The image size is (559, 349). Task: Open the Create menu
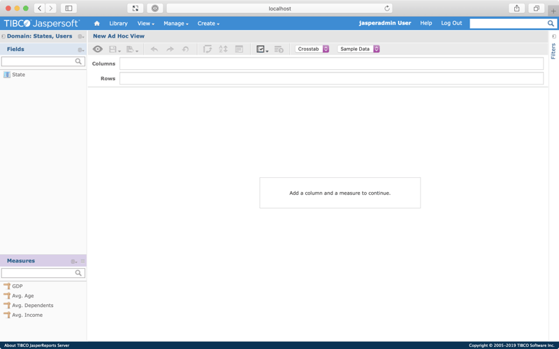(x=208, y=24)
